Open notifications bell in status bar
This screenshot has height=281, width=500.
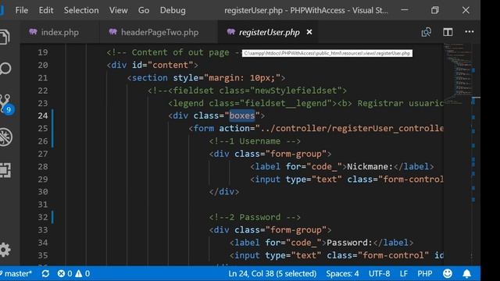pos(467,273)
